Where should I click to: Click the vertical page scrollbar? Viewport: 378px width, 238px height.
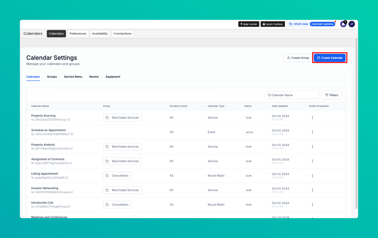pos(356,124)
